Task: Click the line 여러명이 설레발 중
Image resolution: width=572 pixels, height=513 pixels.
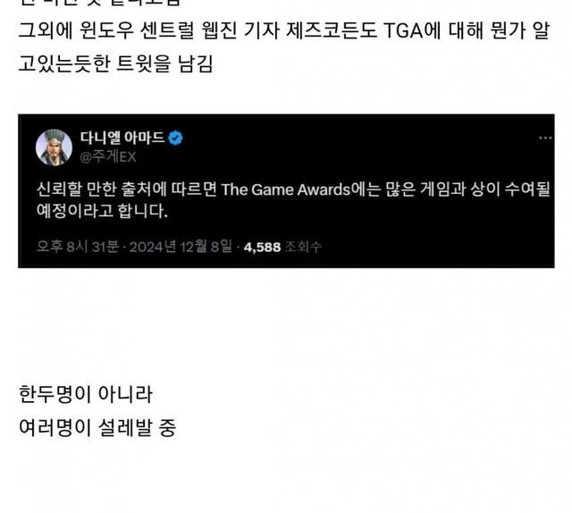Action: (97, 427)
